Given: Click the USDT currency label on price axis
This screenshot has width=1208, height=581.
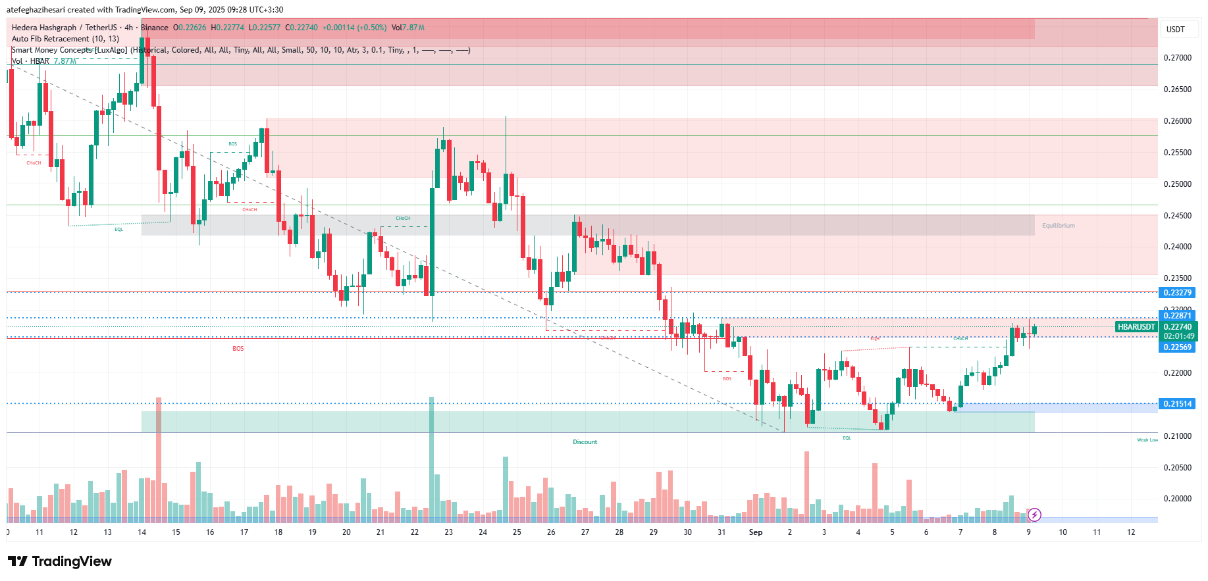Looking at the screenshot, I should pos(1175,29).
